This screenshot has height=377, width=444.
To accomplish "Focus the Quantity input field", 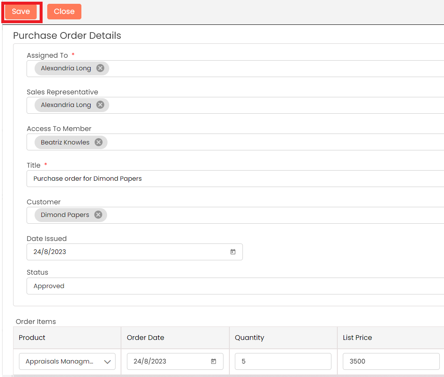I will 283,361.
